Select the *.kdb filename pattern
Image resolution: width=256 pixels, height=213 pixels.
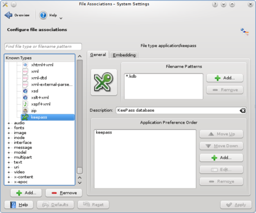pos(131,76)
